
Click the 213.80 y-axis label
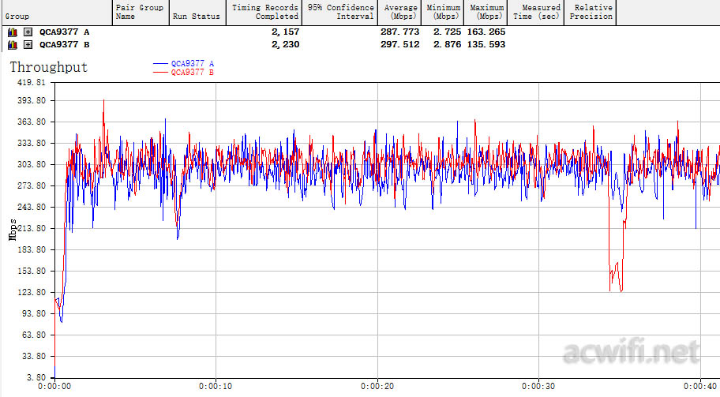pos(32,228)
